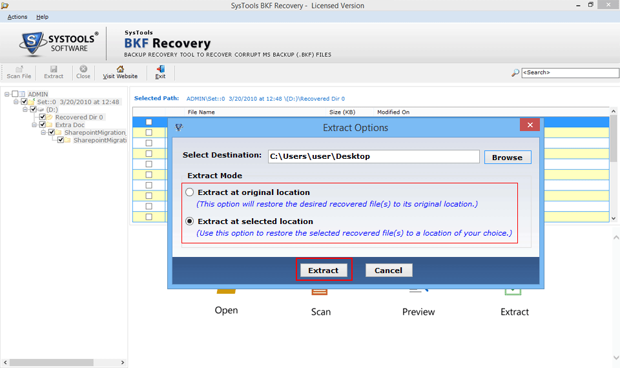Image resolution: width=620 pixels, height=368 pixels.
Task: Click the Preview step label
Action: (418, 312)
